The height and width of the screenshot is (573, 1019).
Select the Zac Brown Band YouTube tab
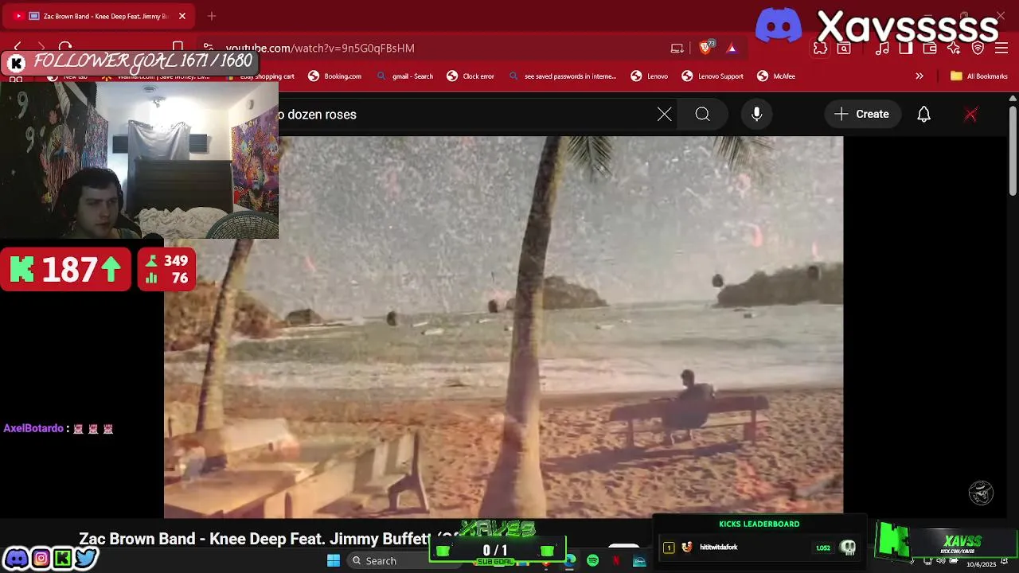[x=100, y=16]
